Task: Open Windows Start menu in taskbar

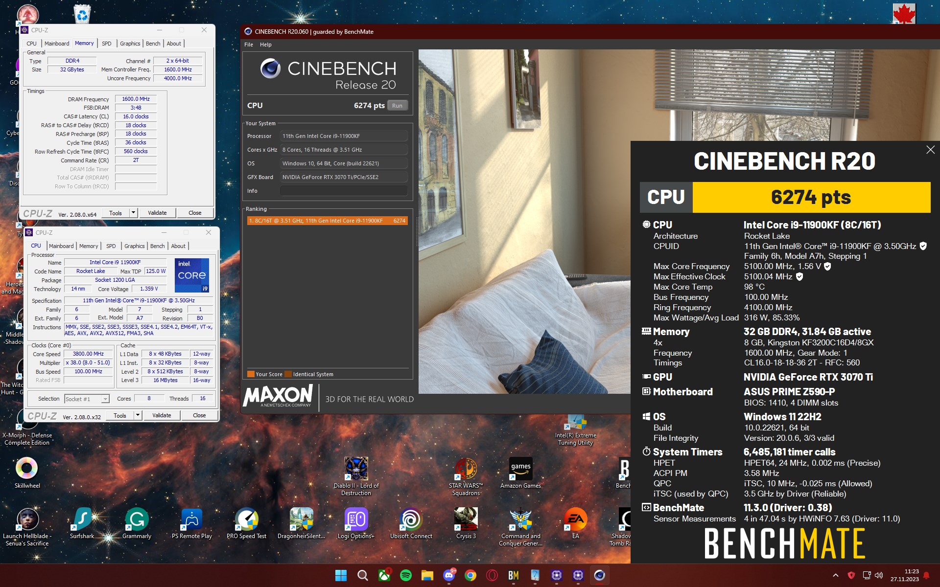Action: click(x=341, y=575)
